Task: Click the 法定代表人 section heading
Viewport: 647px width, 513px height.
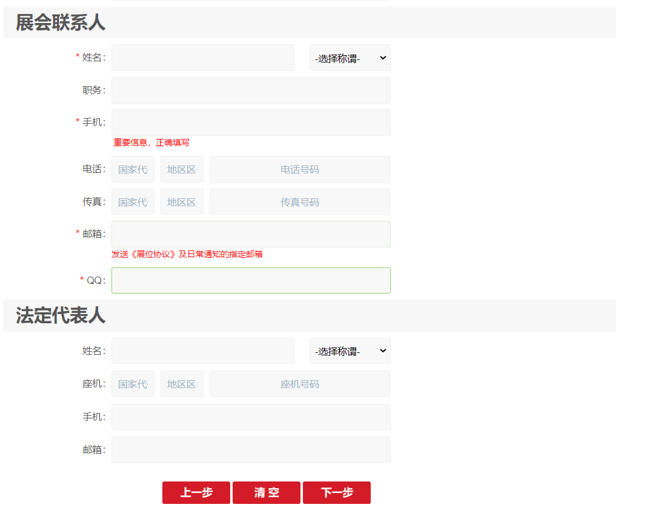Action: click(61, 315)
